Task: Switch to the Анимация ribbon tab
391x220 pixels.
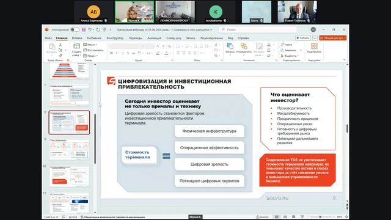Action: 155,38
